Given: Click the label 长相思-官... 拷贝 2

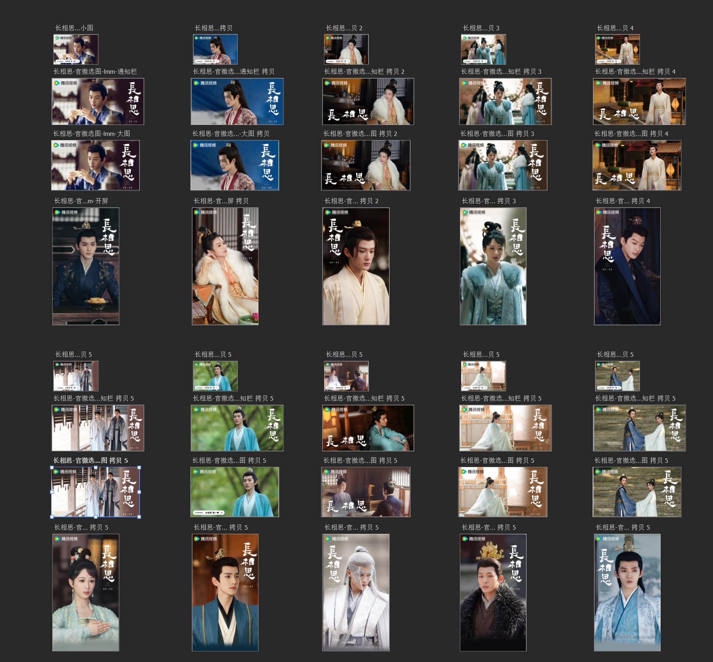Looking at the screenshot, I should coord(351,201).
